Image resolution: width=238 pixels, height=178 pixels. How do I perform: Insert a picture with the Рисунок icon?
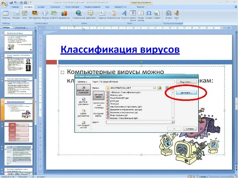[x=16, y=15]
